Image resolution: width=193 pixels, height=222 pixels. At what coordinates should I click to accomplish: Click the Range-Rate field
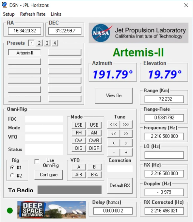click(164, 118)
